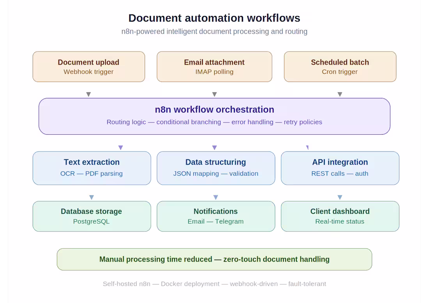
Task: Click the arrow above Data structuring
Action: (x=214, y=147)
